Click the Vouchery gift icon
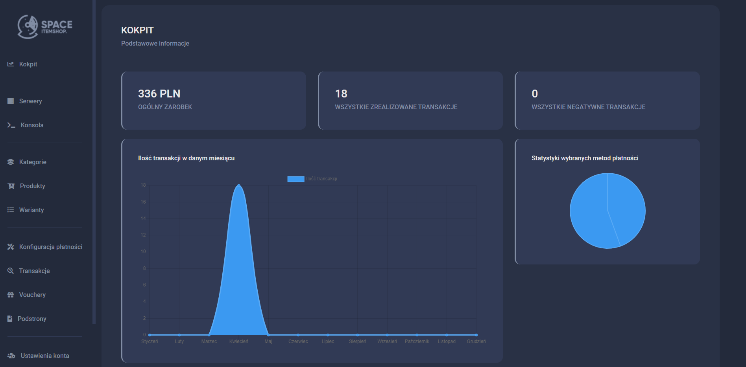The width and height of the screenshot is (746, 367). (x=11, y=295)
